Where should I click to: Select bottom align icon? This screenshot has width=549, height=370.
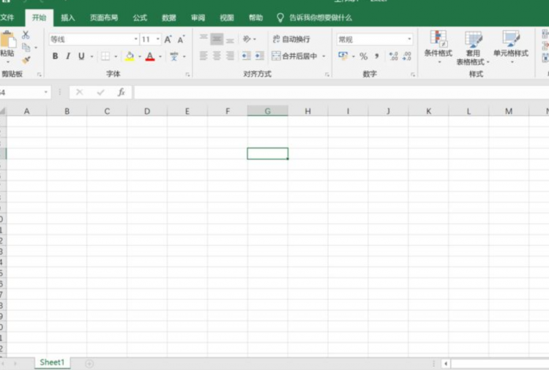pos(230,39)
